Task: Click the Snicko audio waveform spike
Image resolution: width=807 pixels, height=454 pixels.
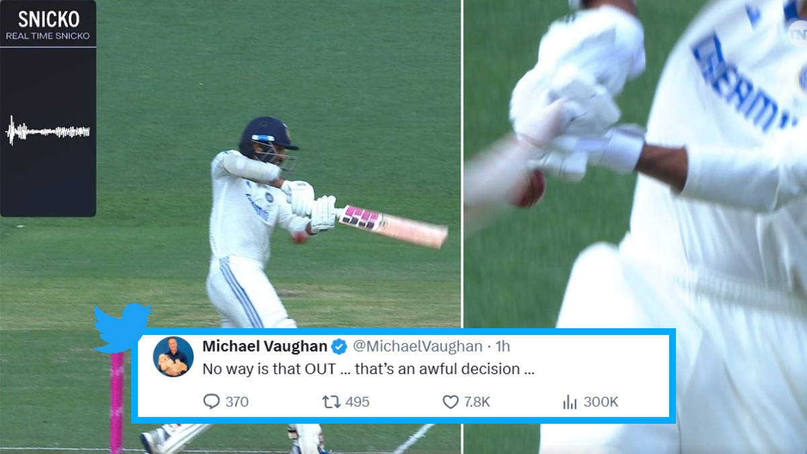Action: 12,130
